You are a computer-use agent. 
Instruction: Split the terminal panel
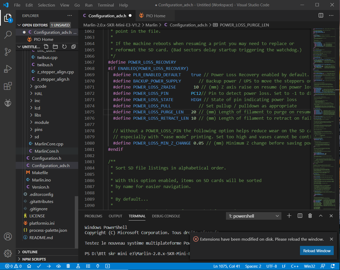(x=300, y=216)
